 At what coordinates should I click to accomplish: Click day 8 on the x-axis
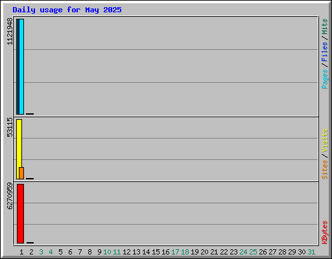(x=89, y=252)
